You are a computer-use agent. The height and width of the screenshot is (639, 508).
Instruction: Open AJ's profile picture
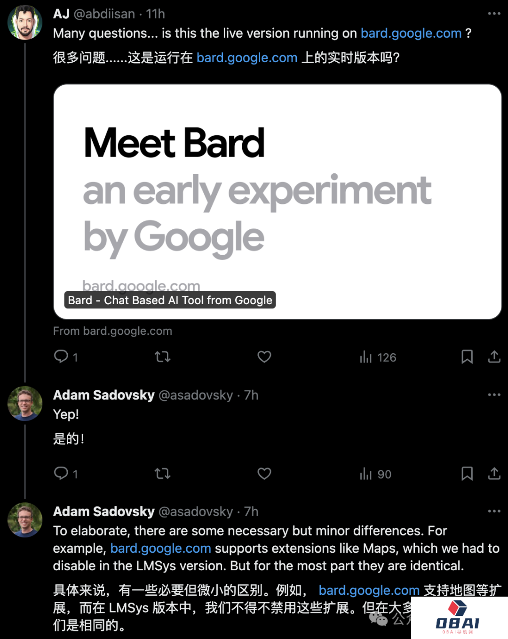point(24,22)
